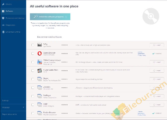Open Opera Browser Privacy Policy link

pos(142,55)
